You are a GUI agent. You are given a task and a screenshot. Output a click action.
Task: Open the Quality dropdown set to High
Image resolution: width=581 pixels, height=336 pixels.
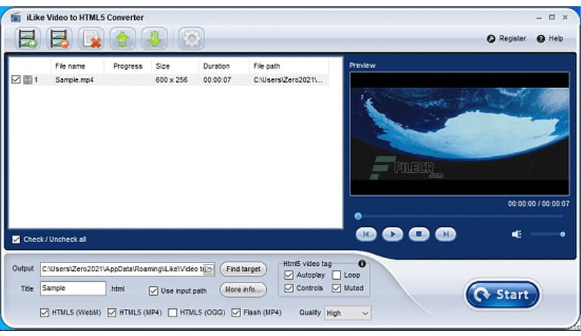click(x=347, y=313)
